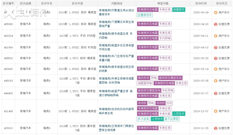Screen dimensions: 233x135
Task: Click complaint number 444409
Action: (x=8, y=93)
